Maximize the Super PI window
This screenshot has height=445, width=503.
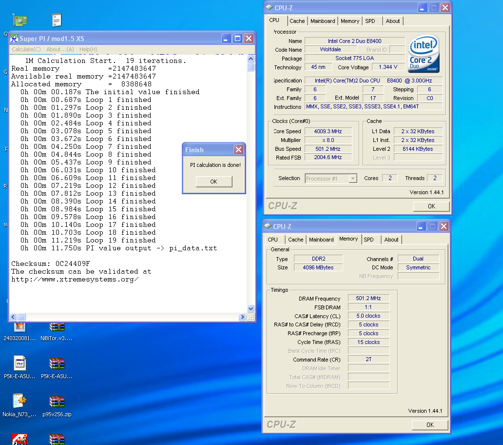coord(237,39)
